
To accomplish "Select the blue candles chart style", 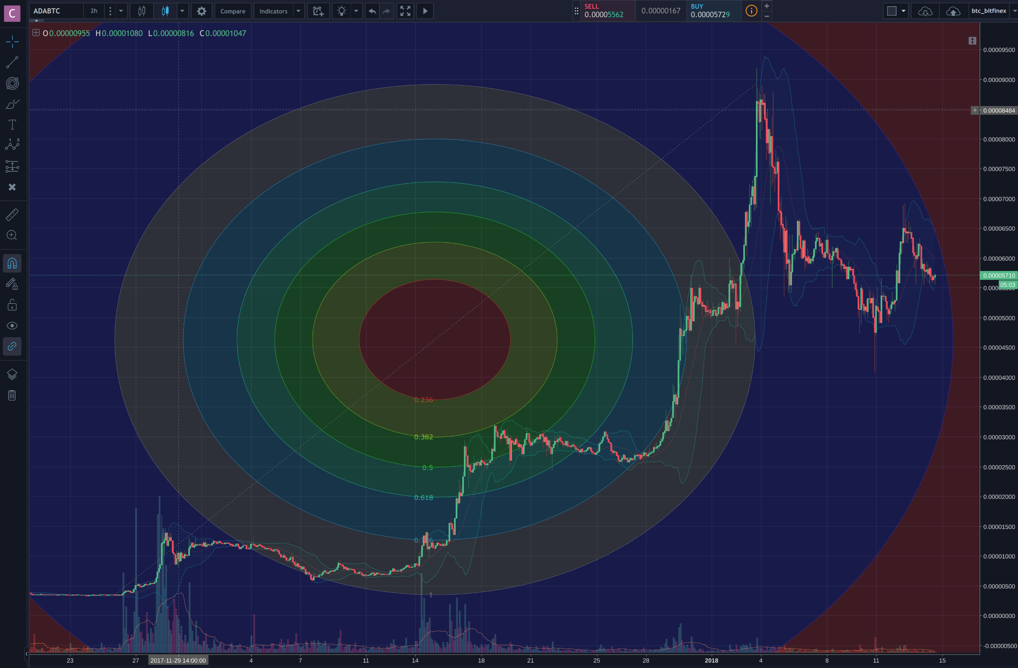I will [x=165, y=11].
